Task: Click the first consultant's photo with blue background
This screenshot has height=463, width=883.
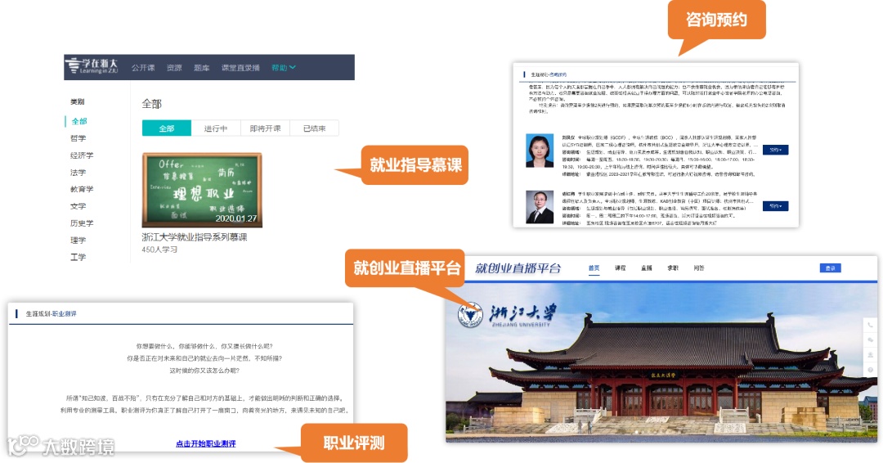Action: [540, 151]
